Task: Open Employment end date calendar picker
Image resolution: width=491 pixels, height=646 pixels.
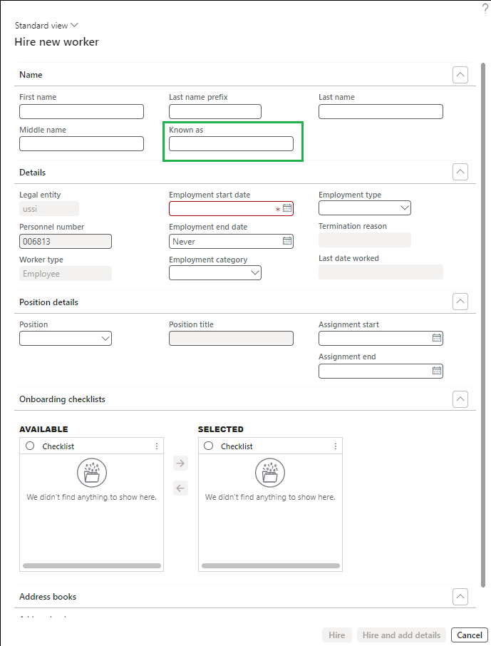Action: tap(287, 241)
